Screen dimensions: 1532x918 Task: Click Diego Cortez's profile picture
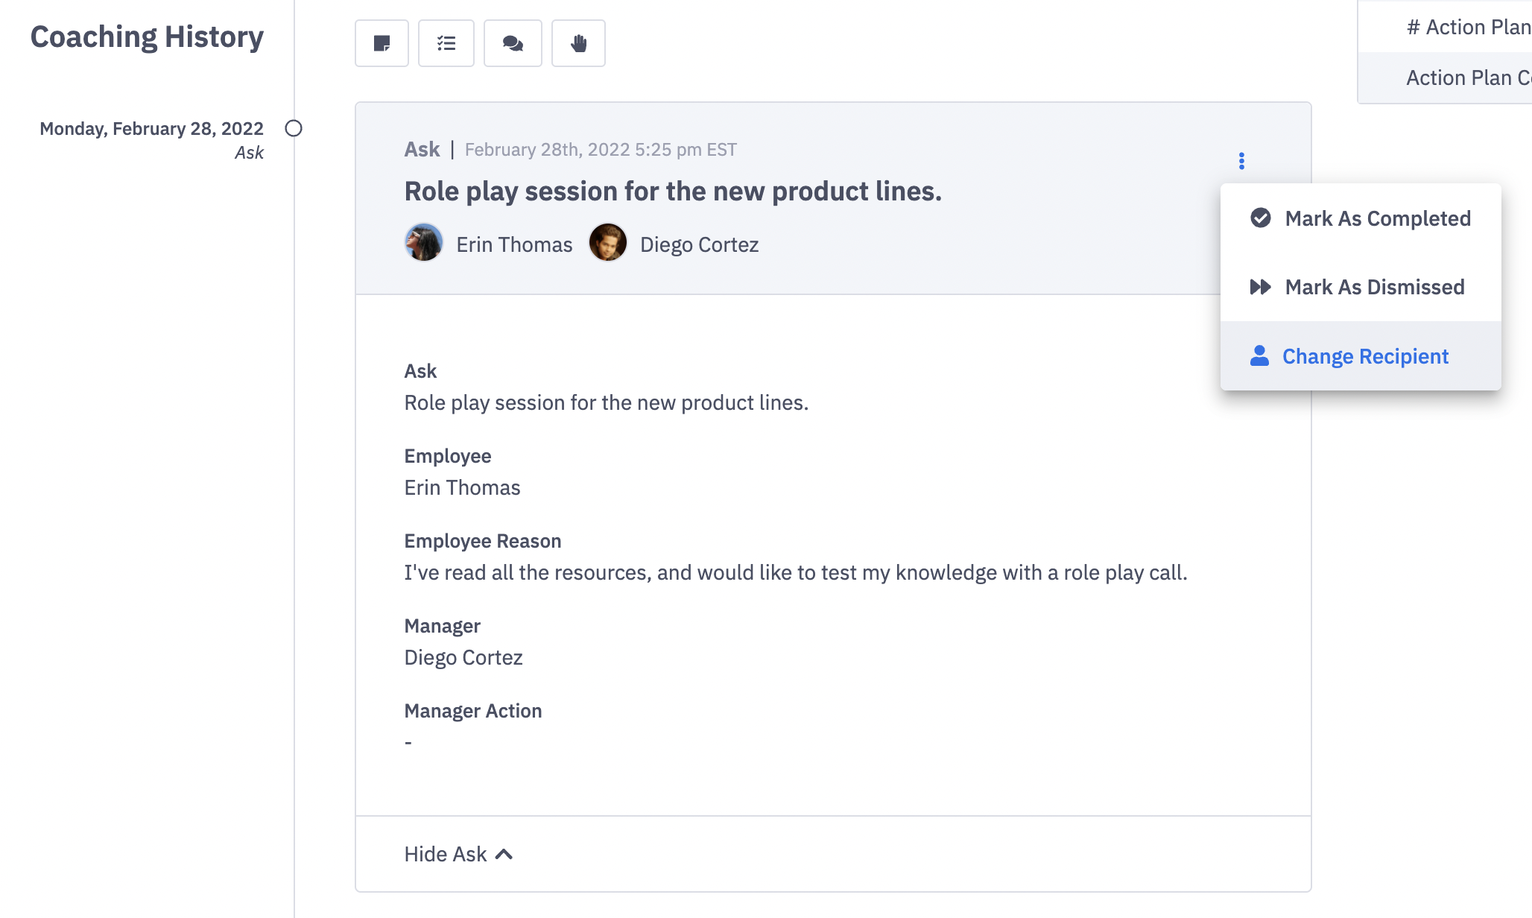point(608,243)
